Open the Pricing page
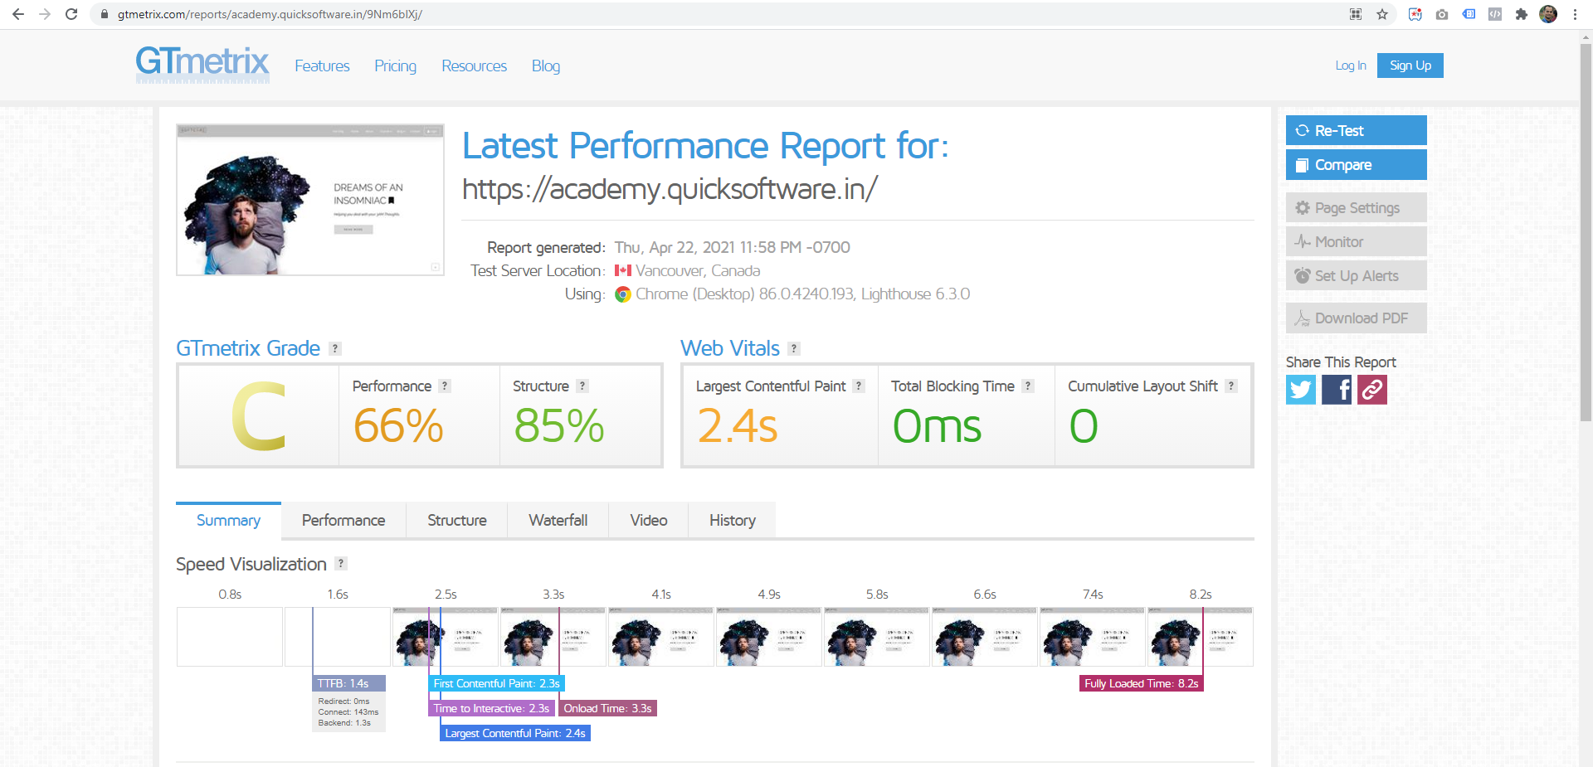The height and width of the screenshot is (767, 1593). 395,66
